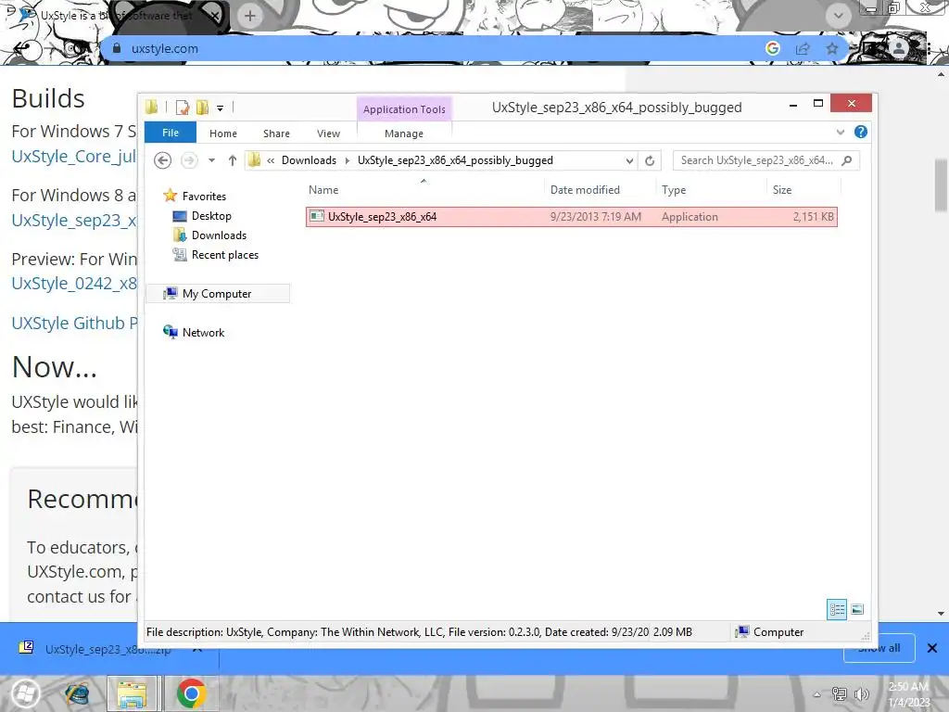The image size is (949, 712).
Task: Open the File tab in Explorer ribbon
Action: coord(171,133)
